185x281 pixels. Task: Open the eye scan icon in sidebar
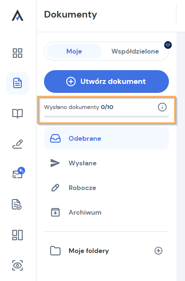click(18, 265)
